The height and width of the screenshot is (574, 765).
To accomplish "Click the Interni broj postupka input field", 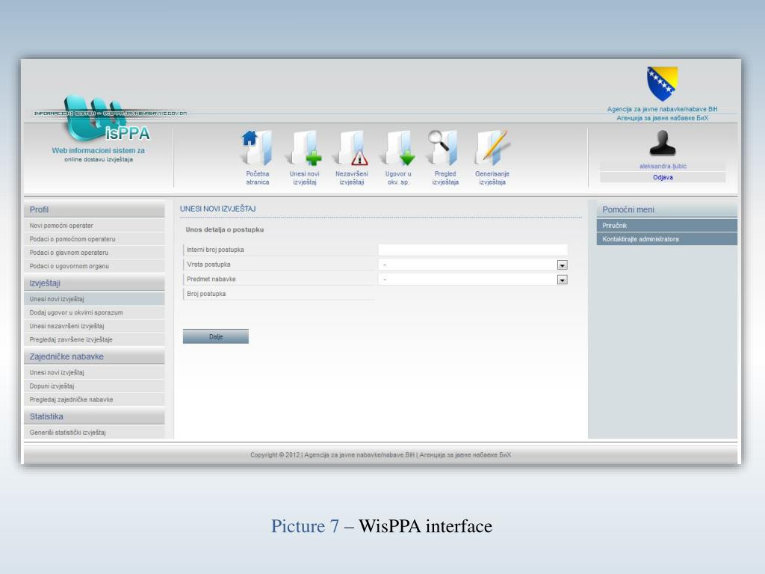I will (x=473, y=250).
